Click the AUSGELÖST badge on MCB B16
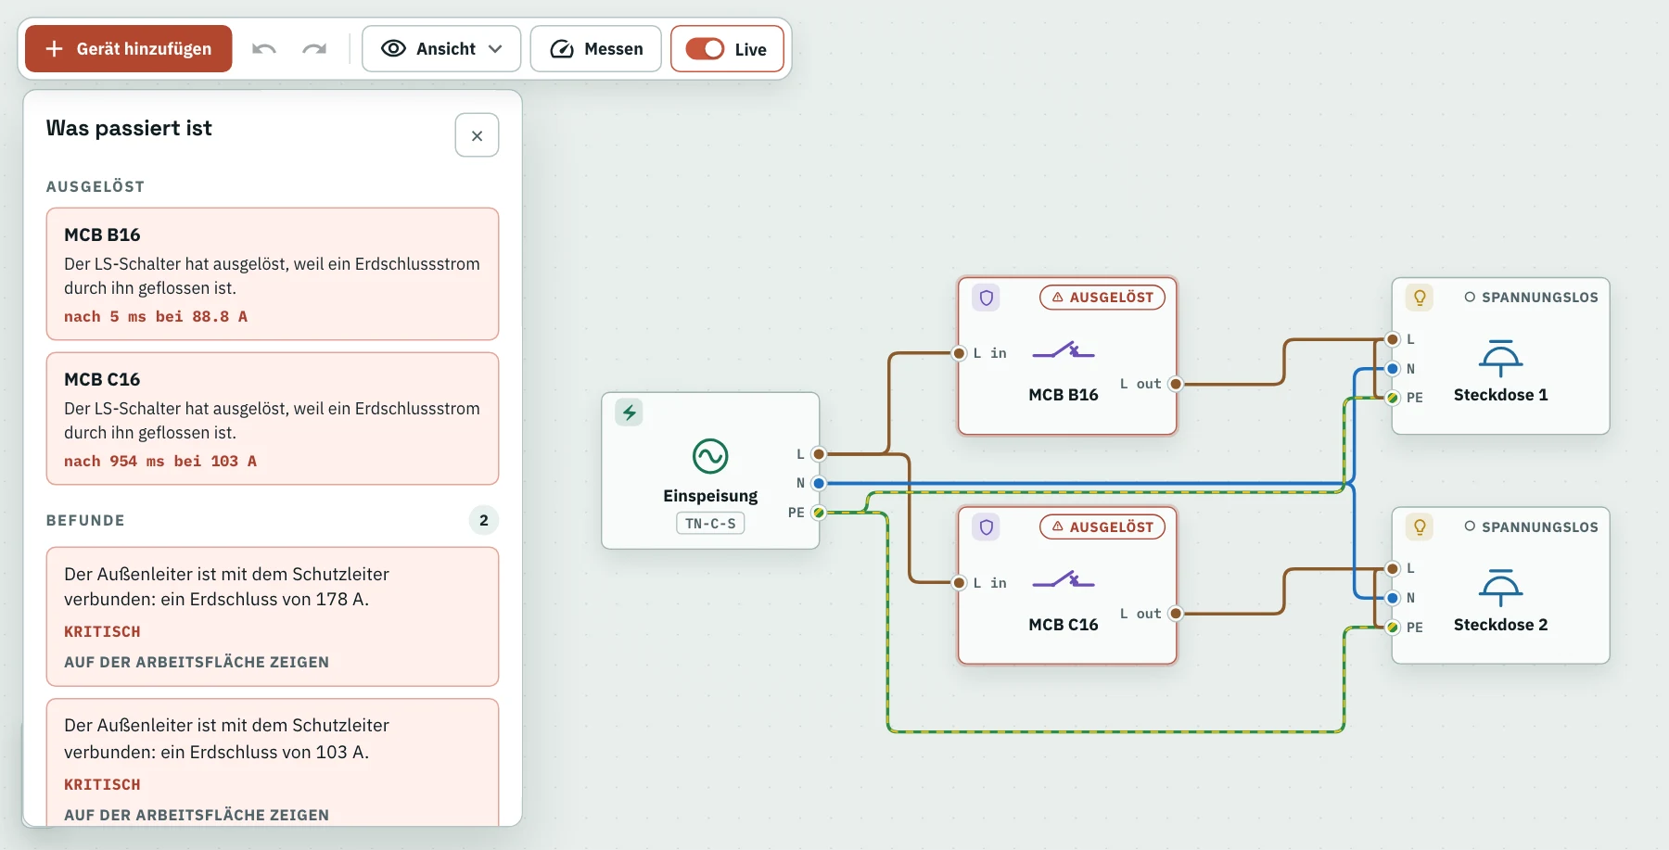 click(1102, 298)
